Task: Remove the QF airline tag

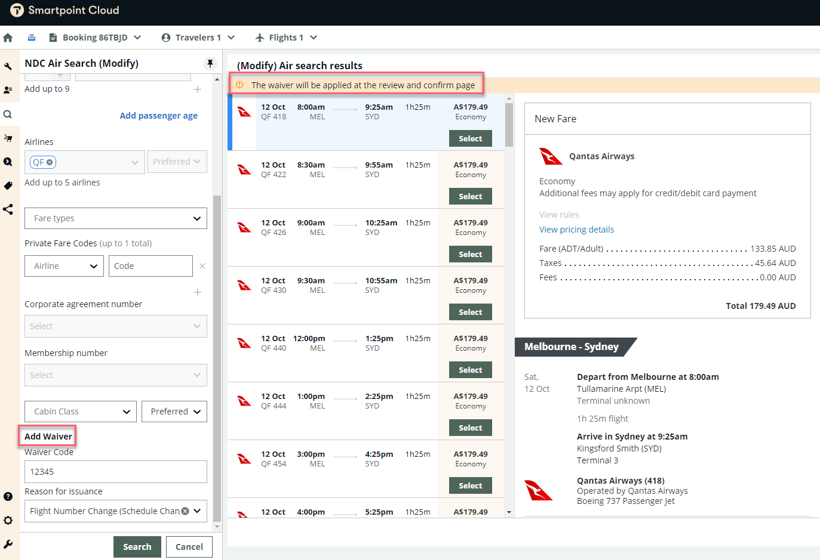Action: point(50,162)
